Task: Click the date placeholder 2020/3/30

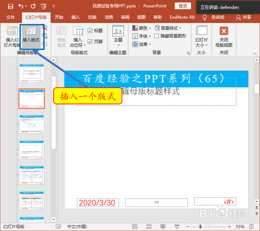Action: (98, 203)
